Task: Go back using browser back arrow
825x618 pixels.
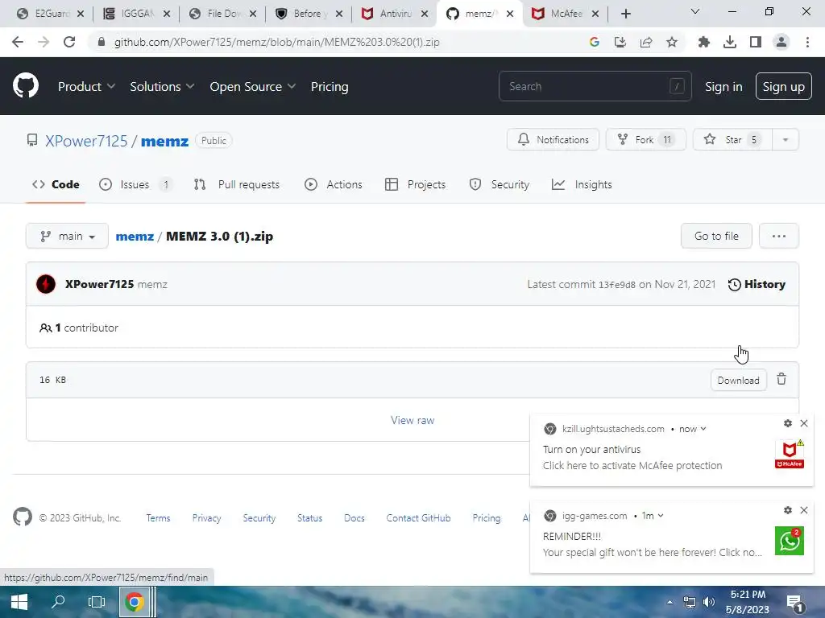Action: coord(18,42)
